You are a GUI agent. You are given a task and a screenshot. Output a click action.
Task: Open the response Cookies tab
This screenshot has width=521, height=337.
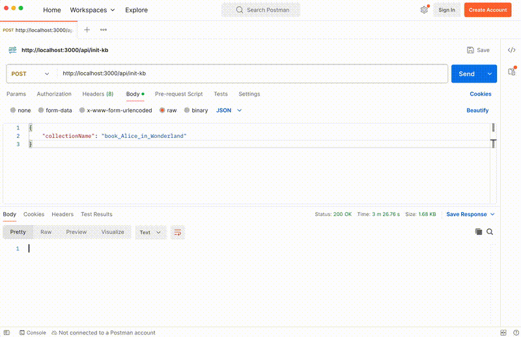tap(34, 214)
